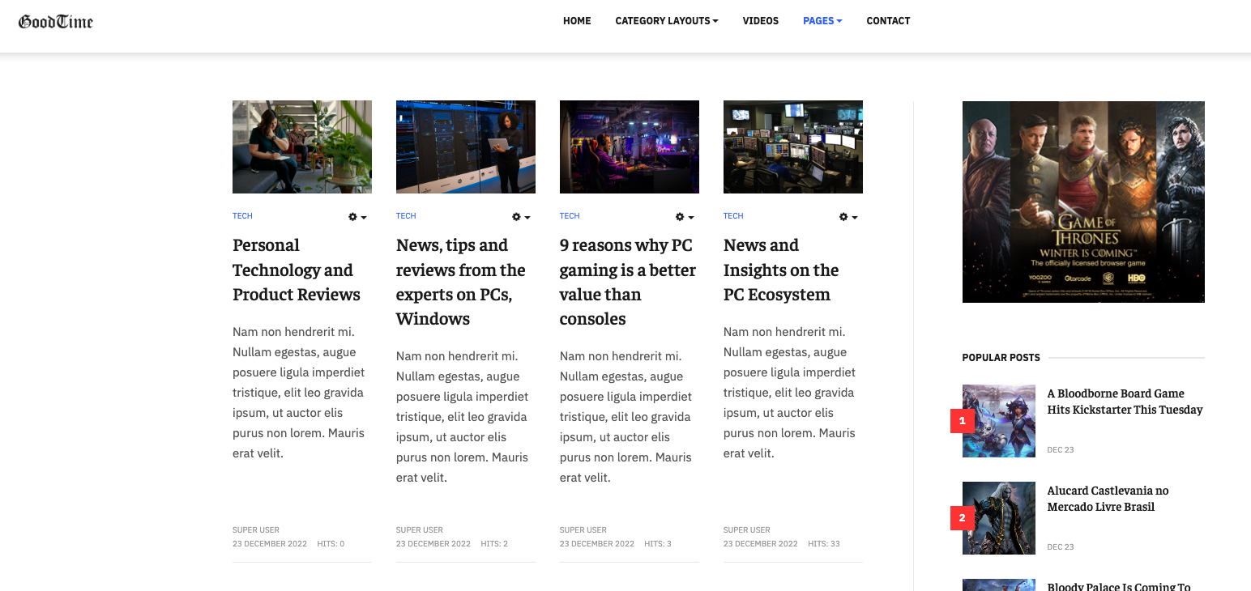Open Bloodborne Board Game popular post link
The image size is (1251, 591).
click(x=1125, y=402)
